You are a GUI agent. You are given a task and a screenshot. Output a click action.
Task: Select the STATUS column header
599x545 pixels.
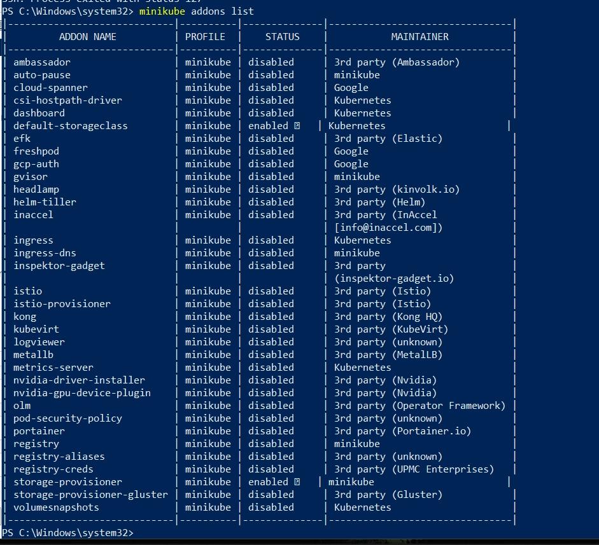click(x=282, y=37)
